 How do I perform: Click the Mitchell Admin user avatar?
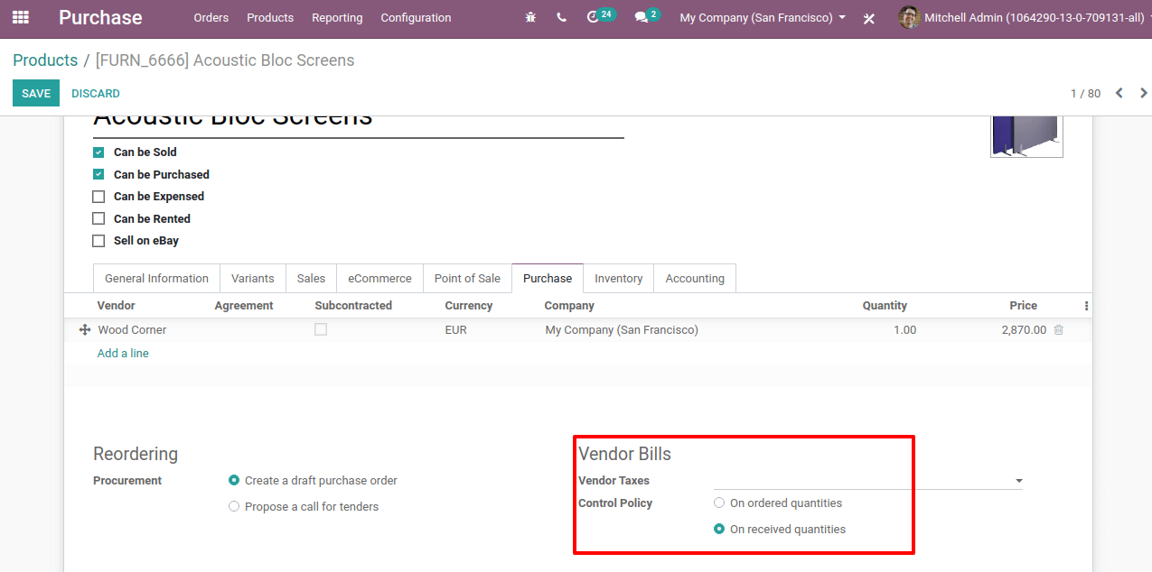909,17
